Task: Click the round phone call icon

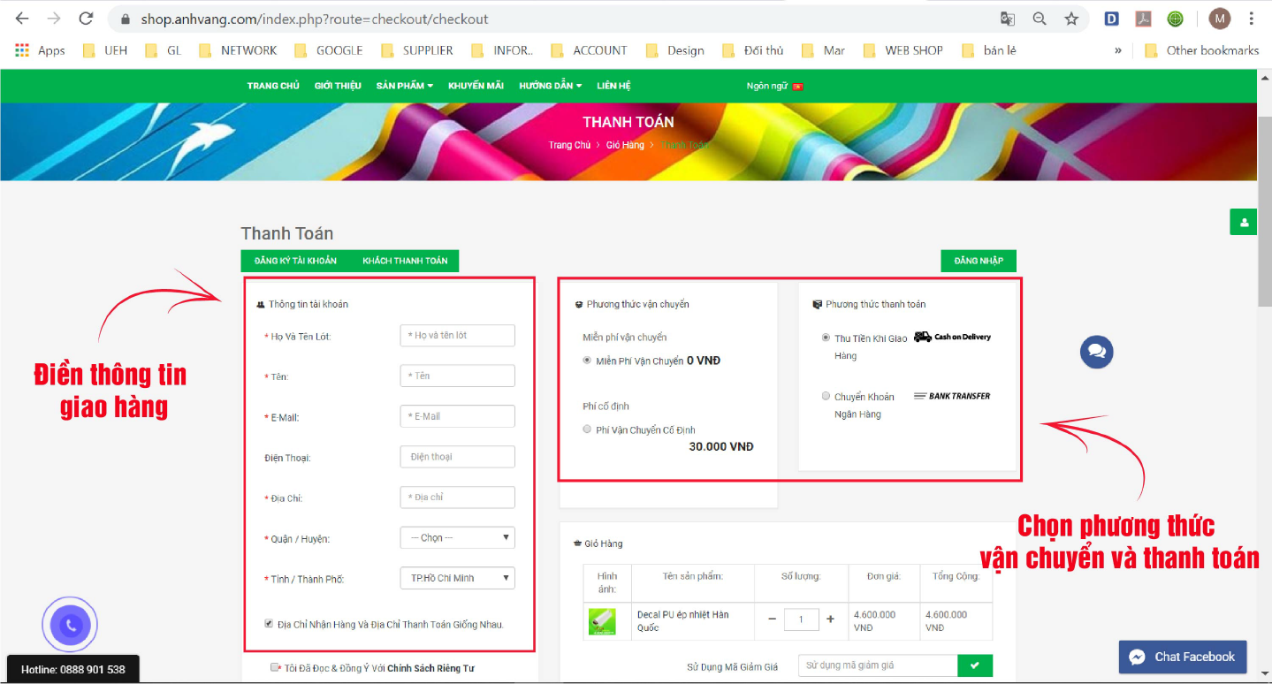Action: pyautogui.click(x=70, y=626)
